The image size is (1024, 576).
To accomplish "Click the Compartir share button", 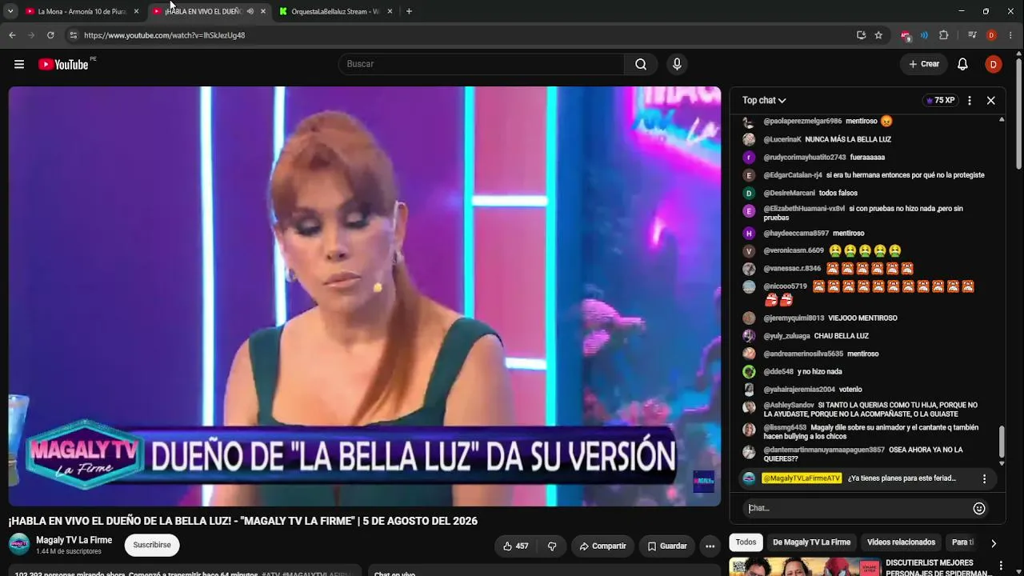I will [602, 546].
